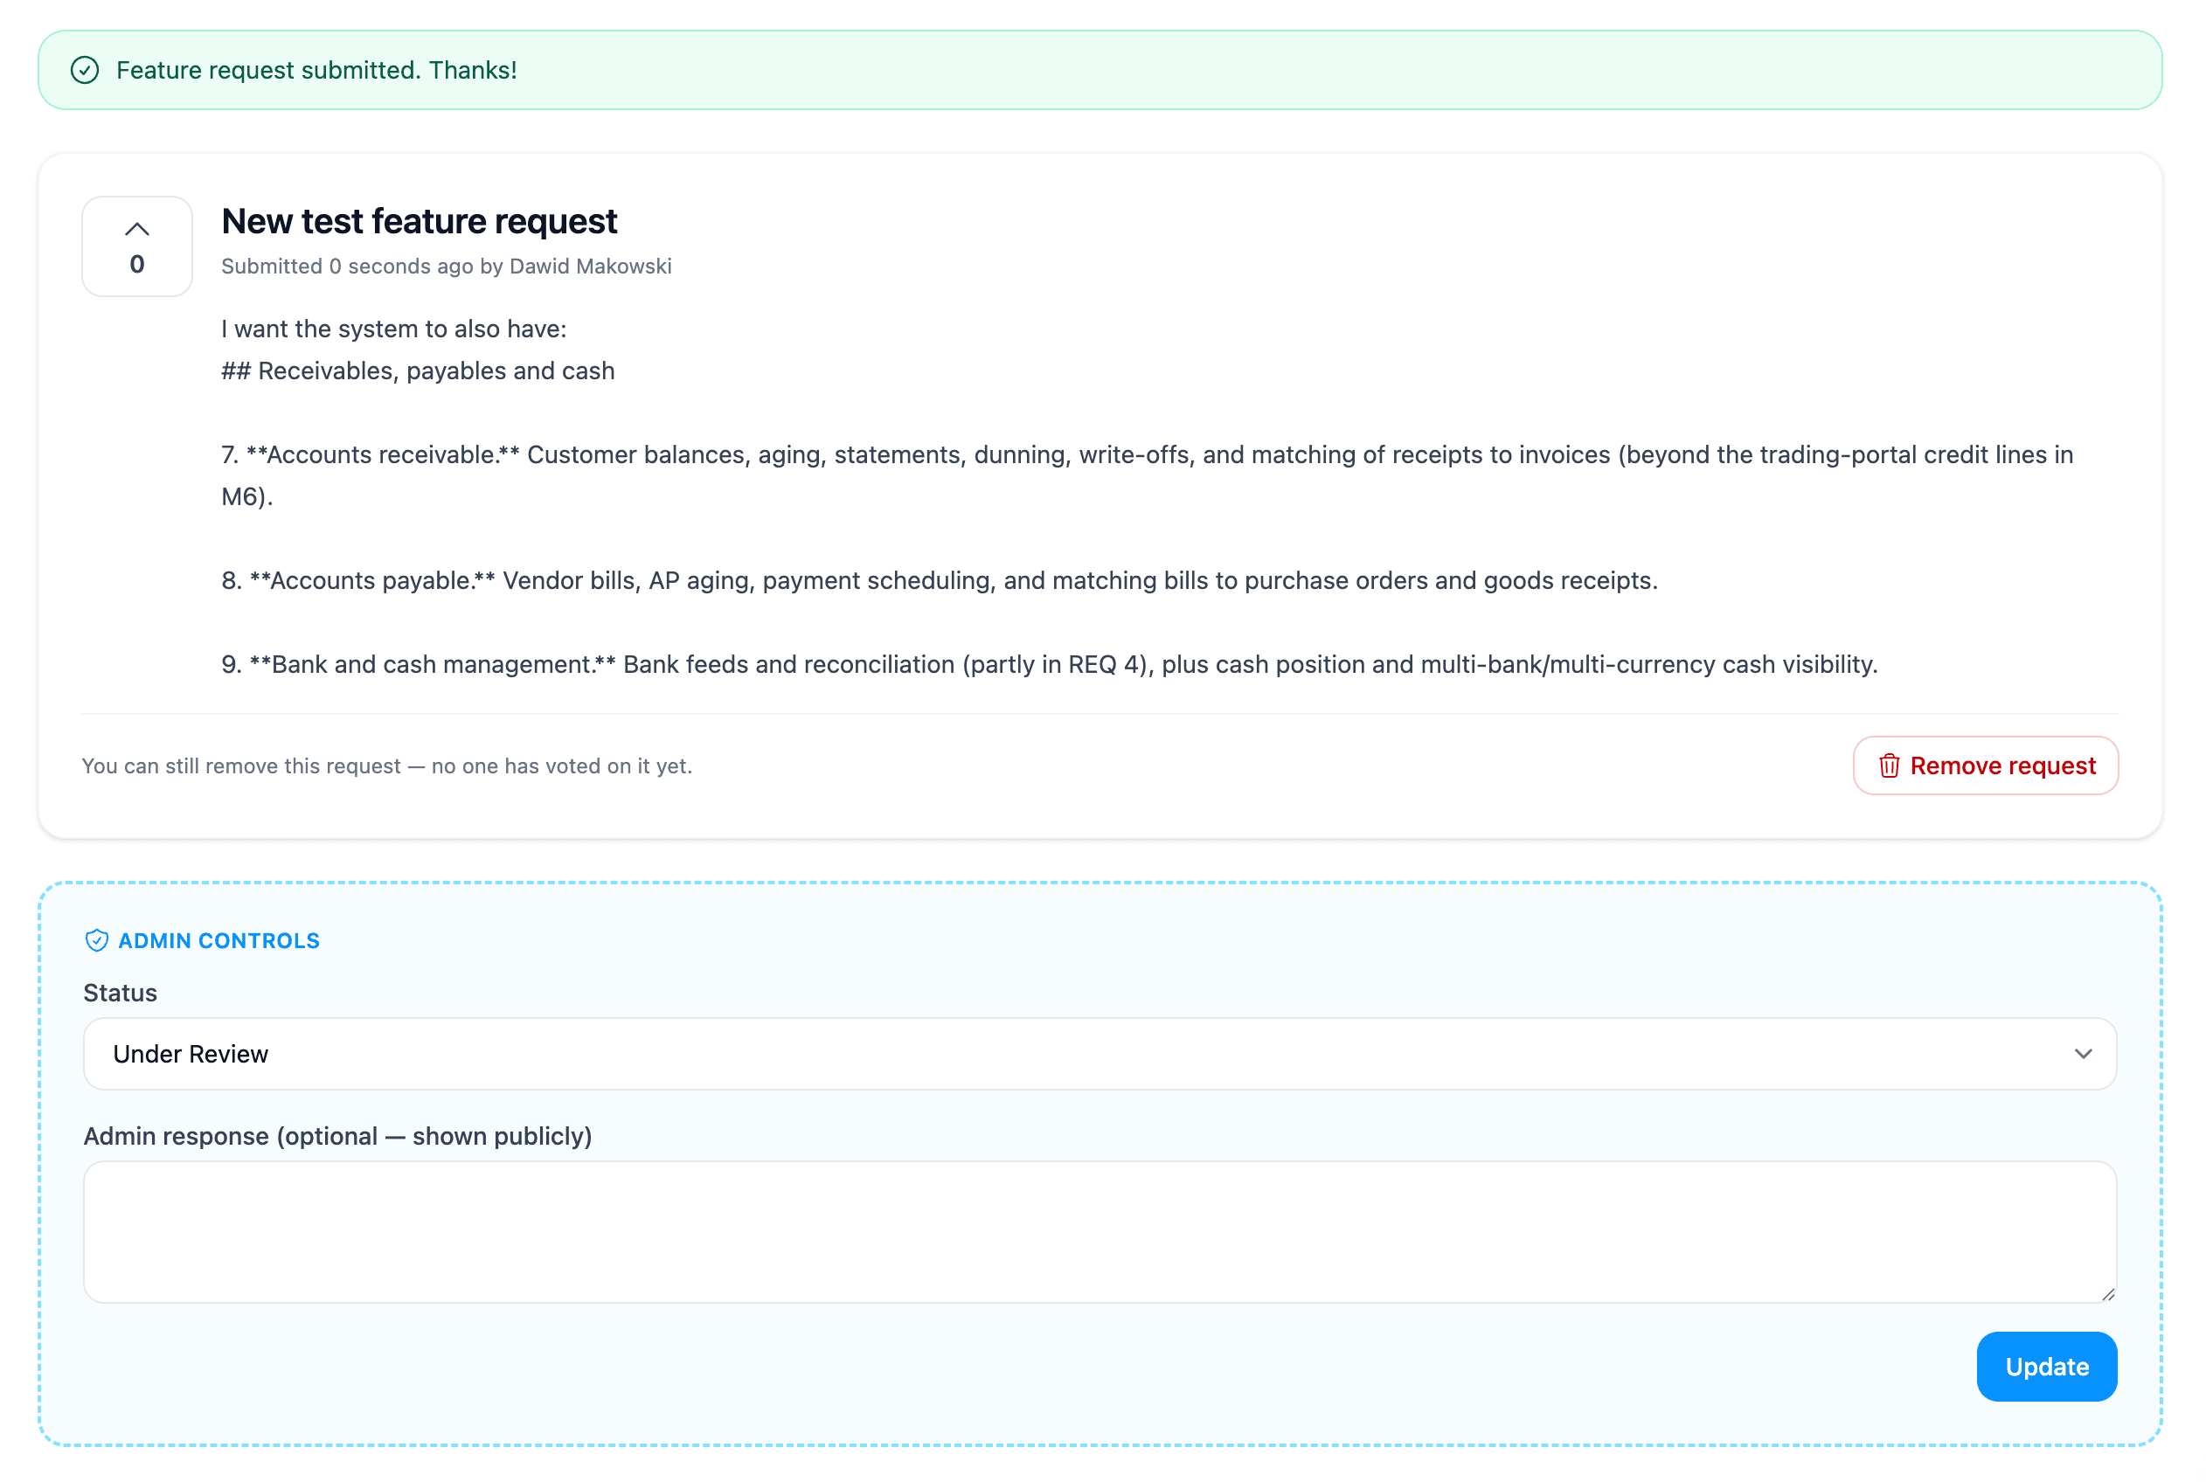The height and width of the screenshot is (1482, 2206).
Task: Click the item 9 Bank and cash management paragraph
Action: [1049, 664]
